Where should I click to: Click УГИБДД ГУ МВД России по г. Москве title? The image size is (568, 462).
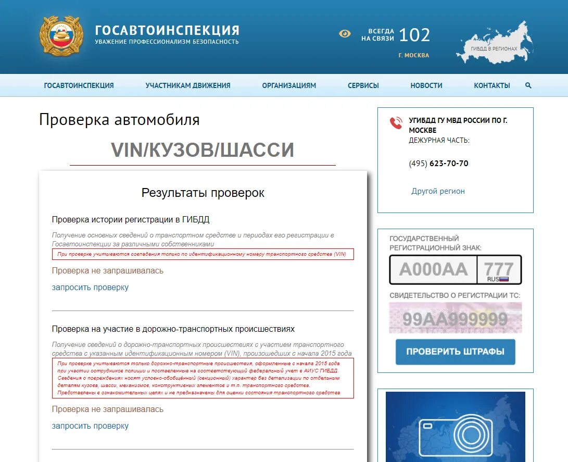(x=458, y=125)
